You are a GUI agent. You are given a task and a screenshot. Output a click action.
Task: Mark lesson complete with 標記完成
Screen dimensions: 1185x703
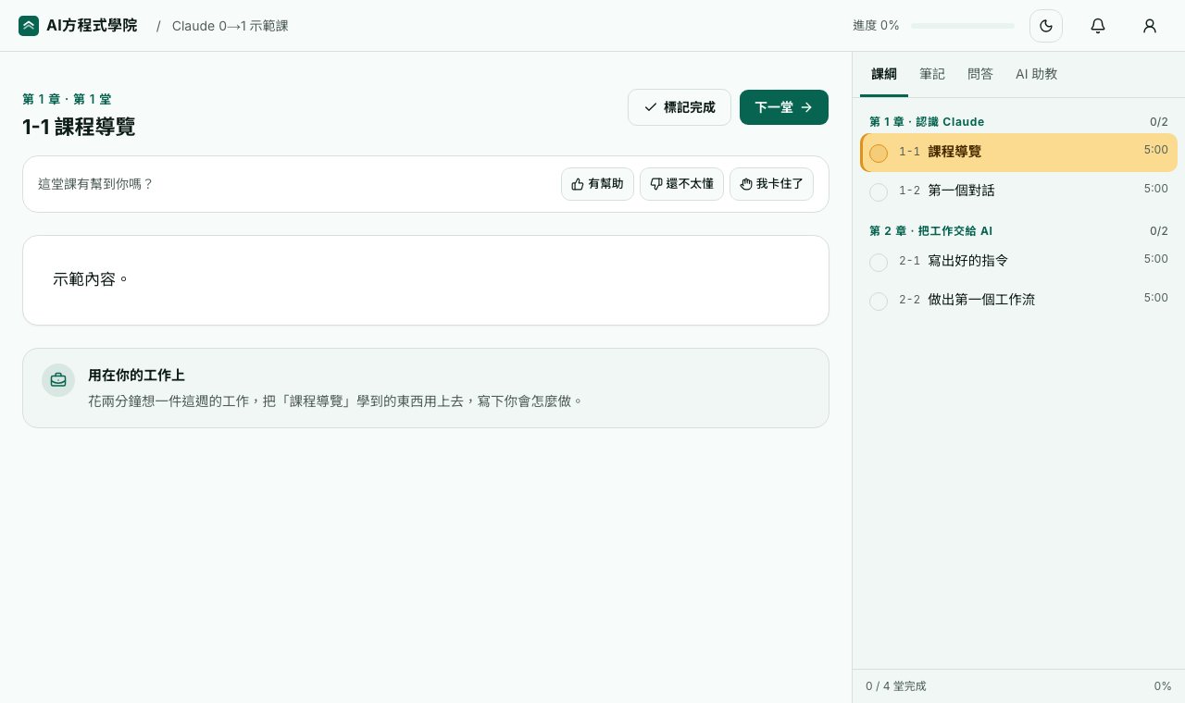(x=680, y=107)
